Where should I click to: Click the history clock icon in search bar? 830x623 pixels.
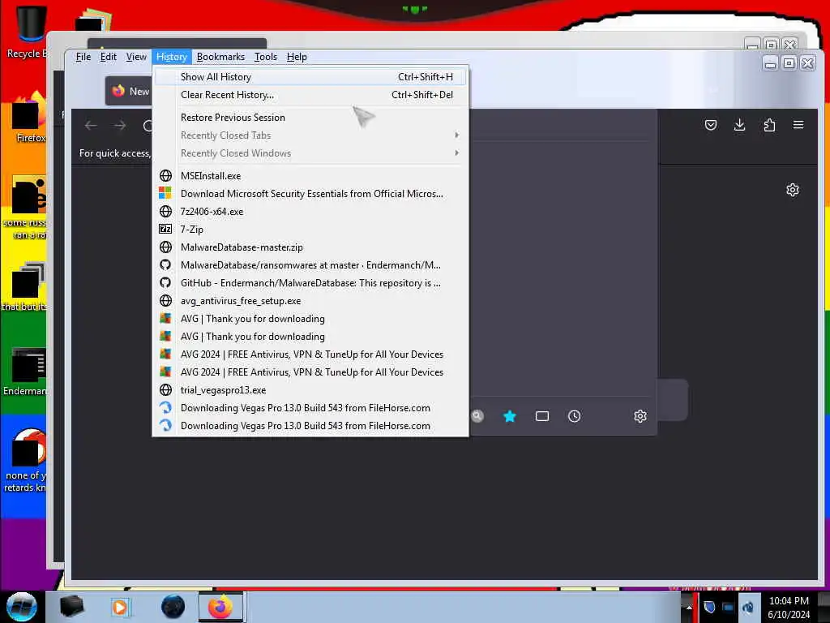[x=575, y=416]
